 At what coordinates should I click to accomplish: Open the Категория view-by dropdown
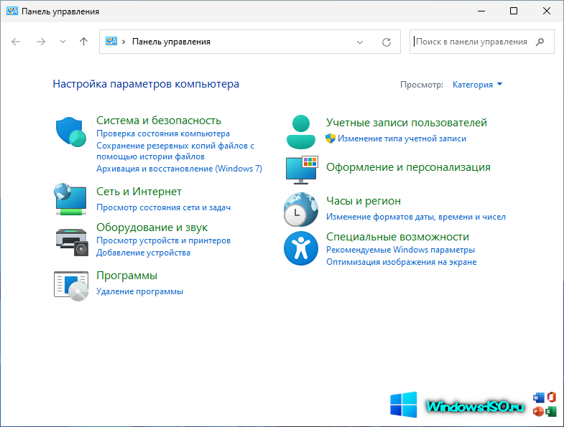tap(477, 85)
